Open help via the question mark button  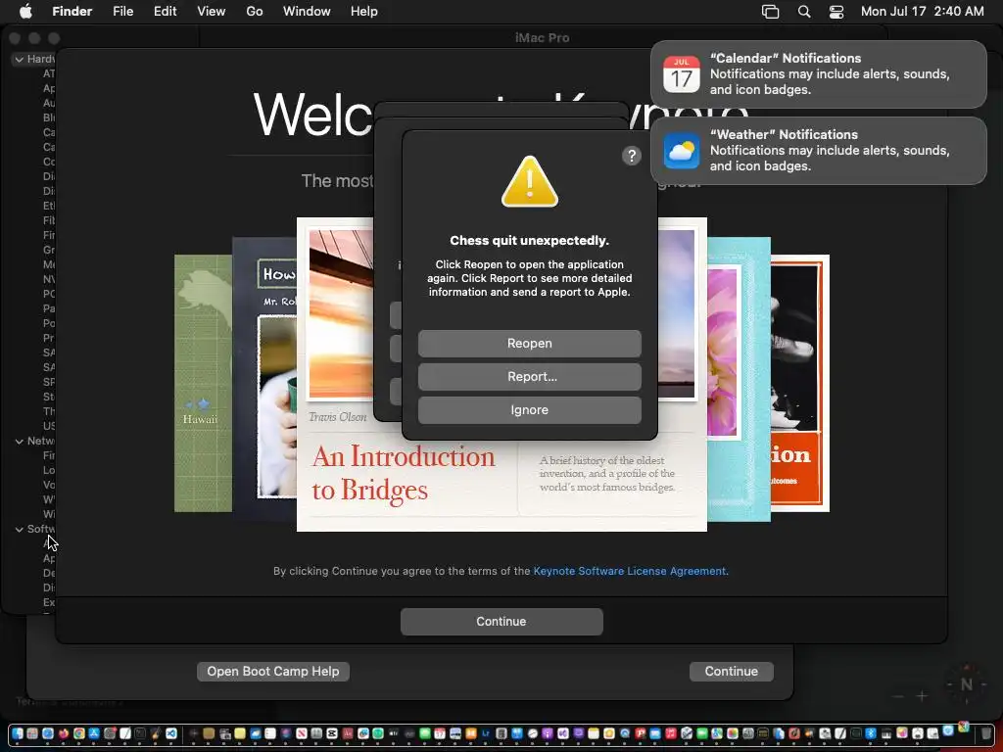632,156
